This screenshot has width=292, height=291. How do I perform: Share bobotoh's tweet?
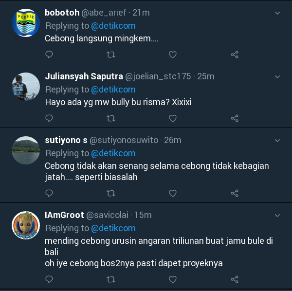click(235, 55)
